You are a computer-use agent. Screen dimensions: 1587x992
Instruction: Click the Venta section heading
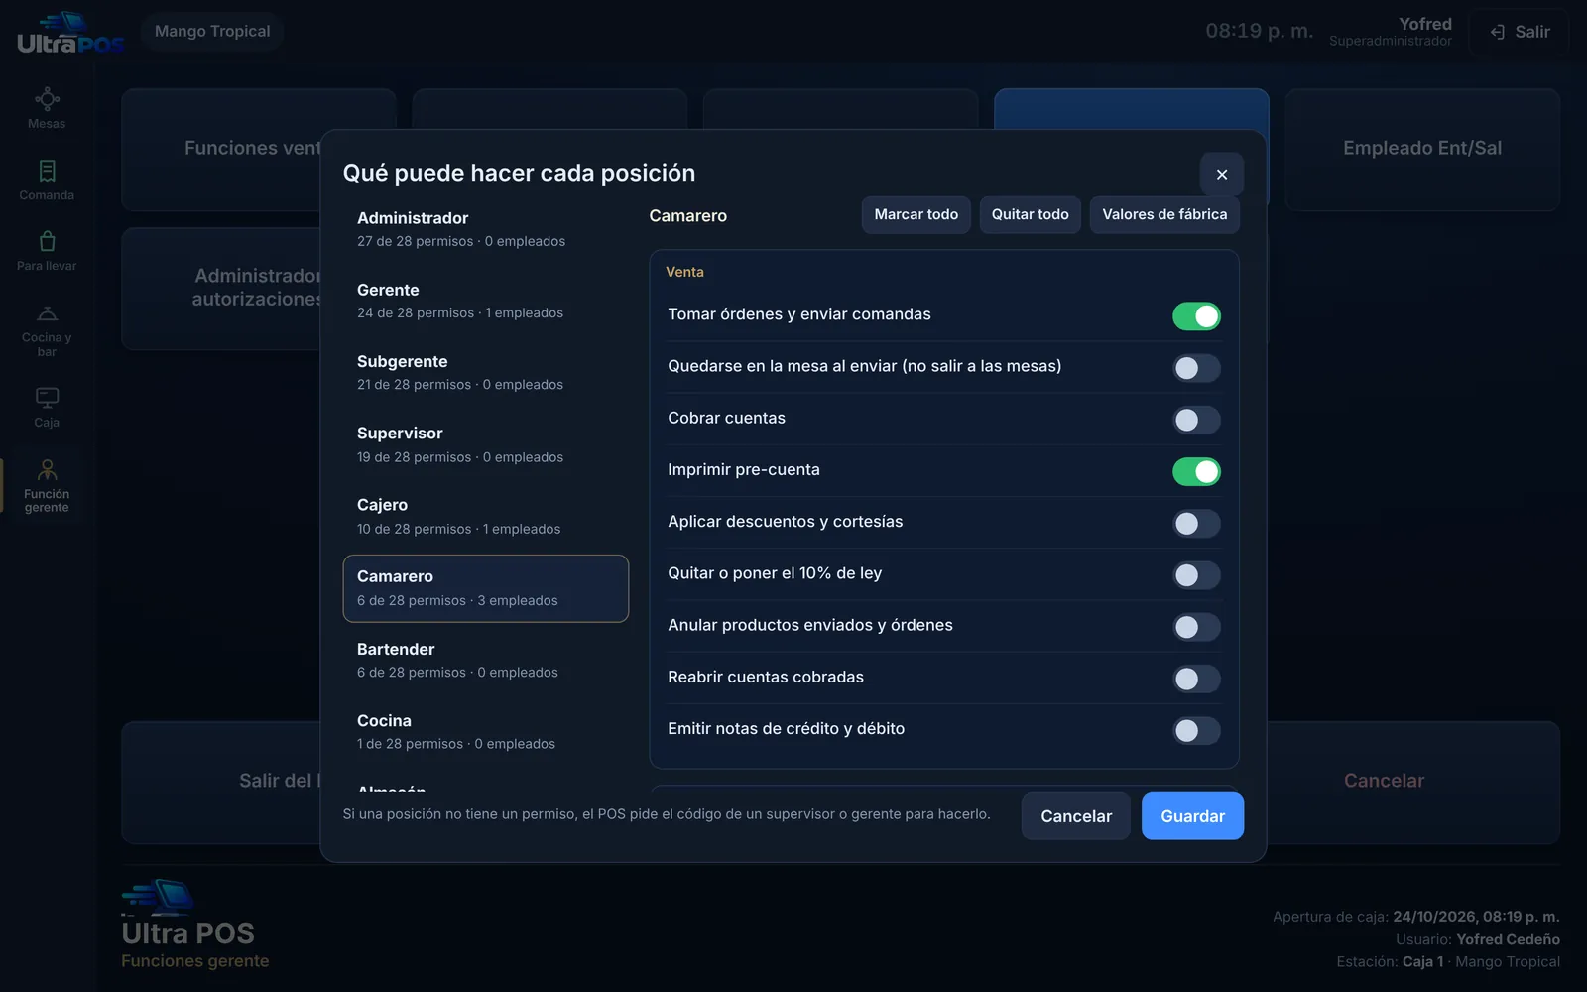[x=684, y=272]
